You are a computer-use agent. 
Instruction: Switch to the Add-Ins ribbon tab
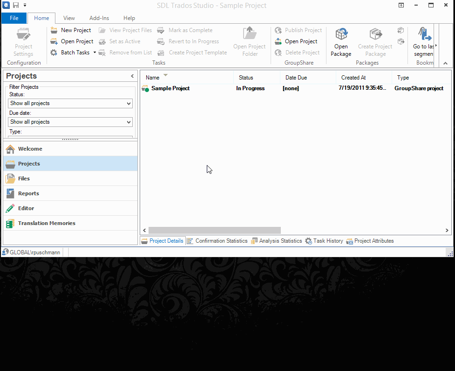99,18
